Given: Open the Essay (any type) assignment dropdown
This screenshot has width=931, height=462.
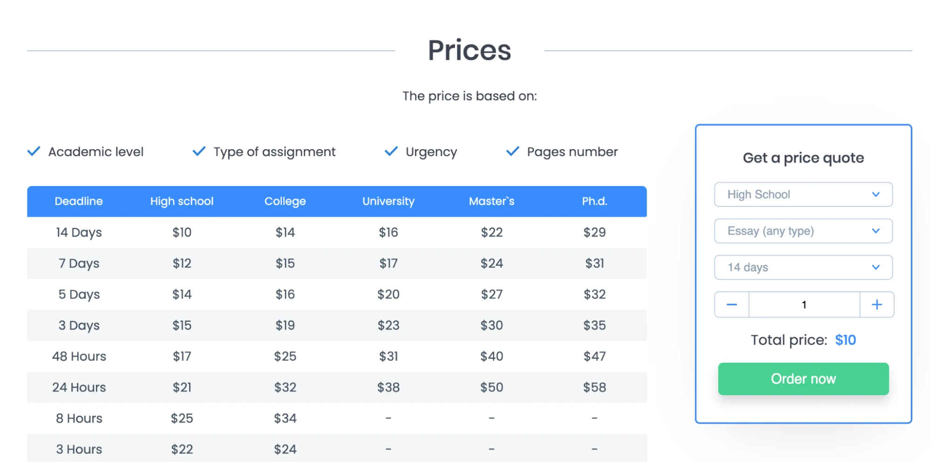Looking at the screenshot, I should tap(803, 231).
